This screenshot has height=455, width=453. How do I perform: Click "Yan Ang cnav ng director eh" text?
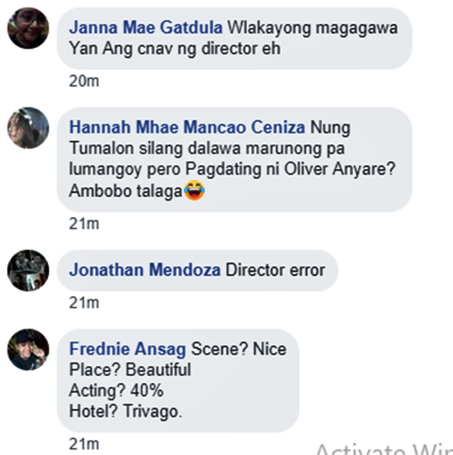[x=175, y=49]
